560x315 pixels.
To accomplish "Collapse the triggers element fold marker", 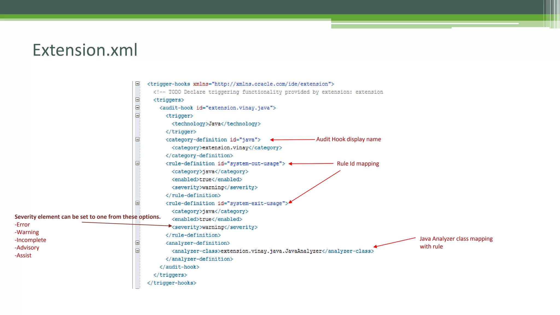I will pyautogui.click(x=138, y=100).
